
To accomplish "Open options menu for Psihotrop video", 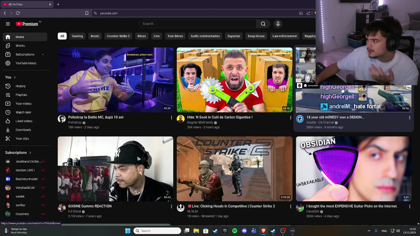I will (x=171, y=117).
